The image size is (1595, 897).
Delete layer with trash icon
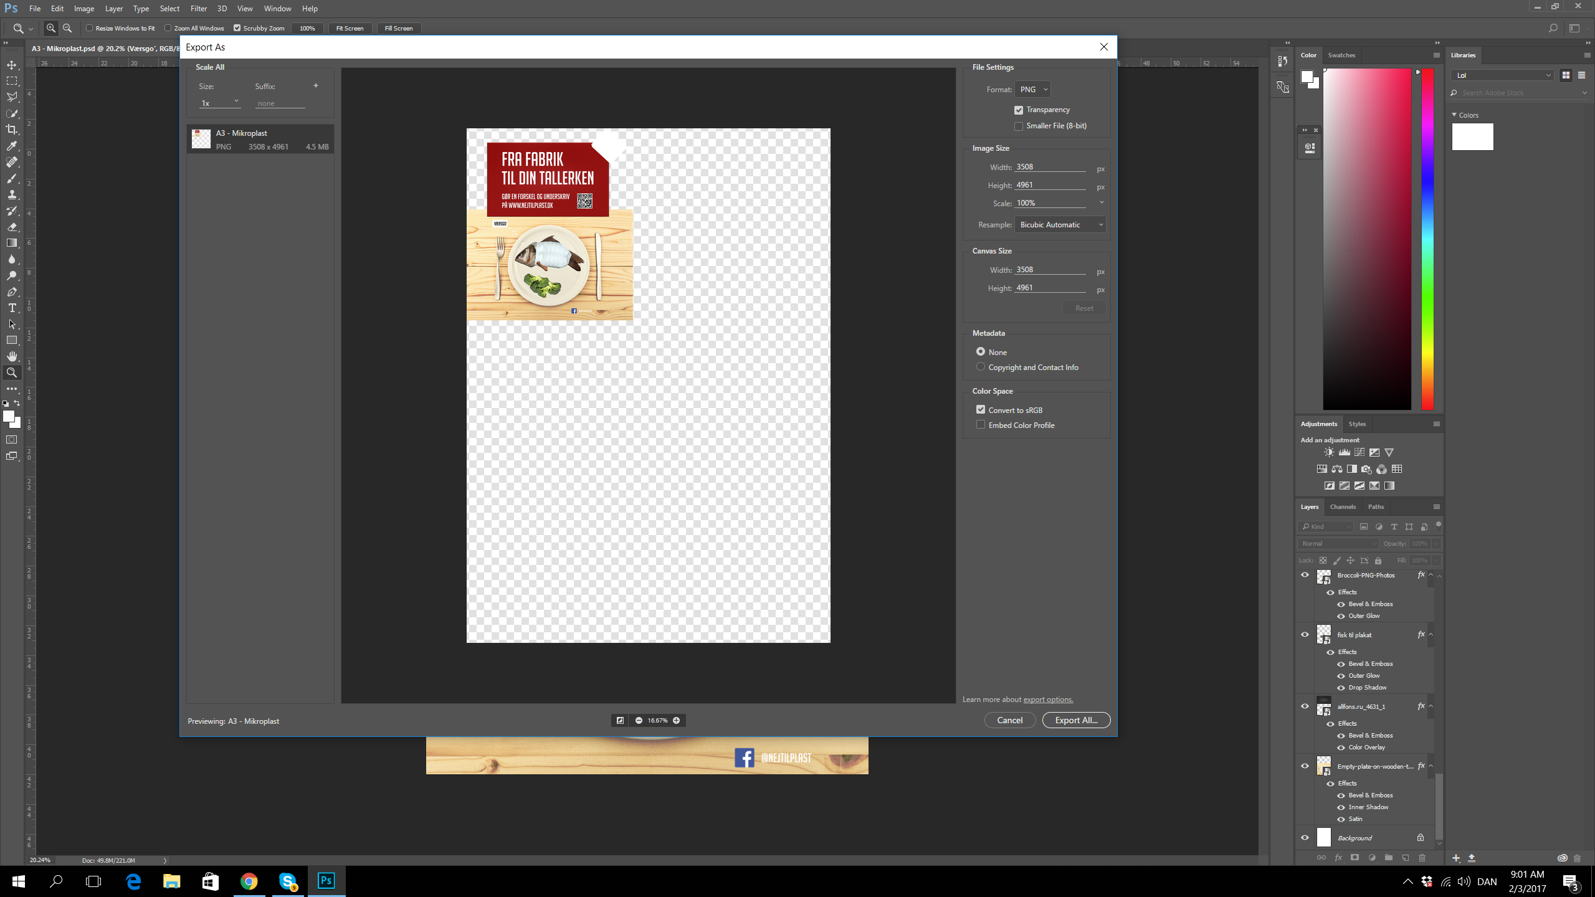point(1422,858)
